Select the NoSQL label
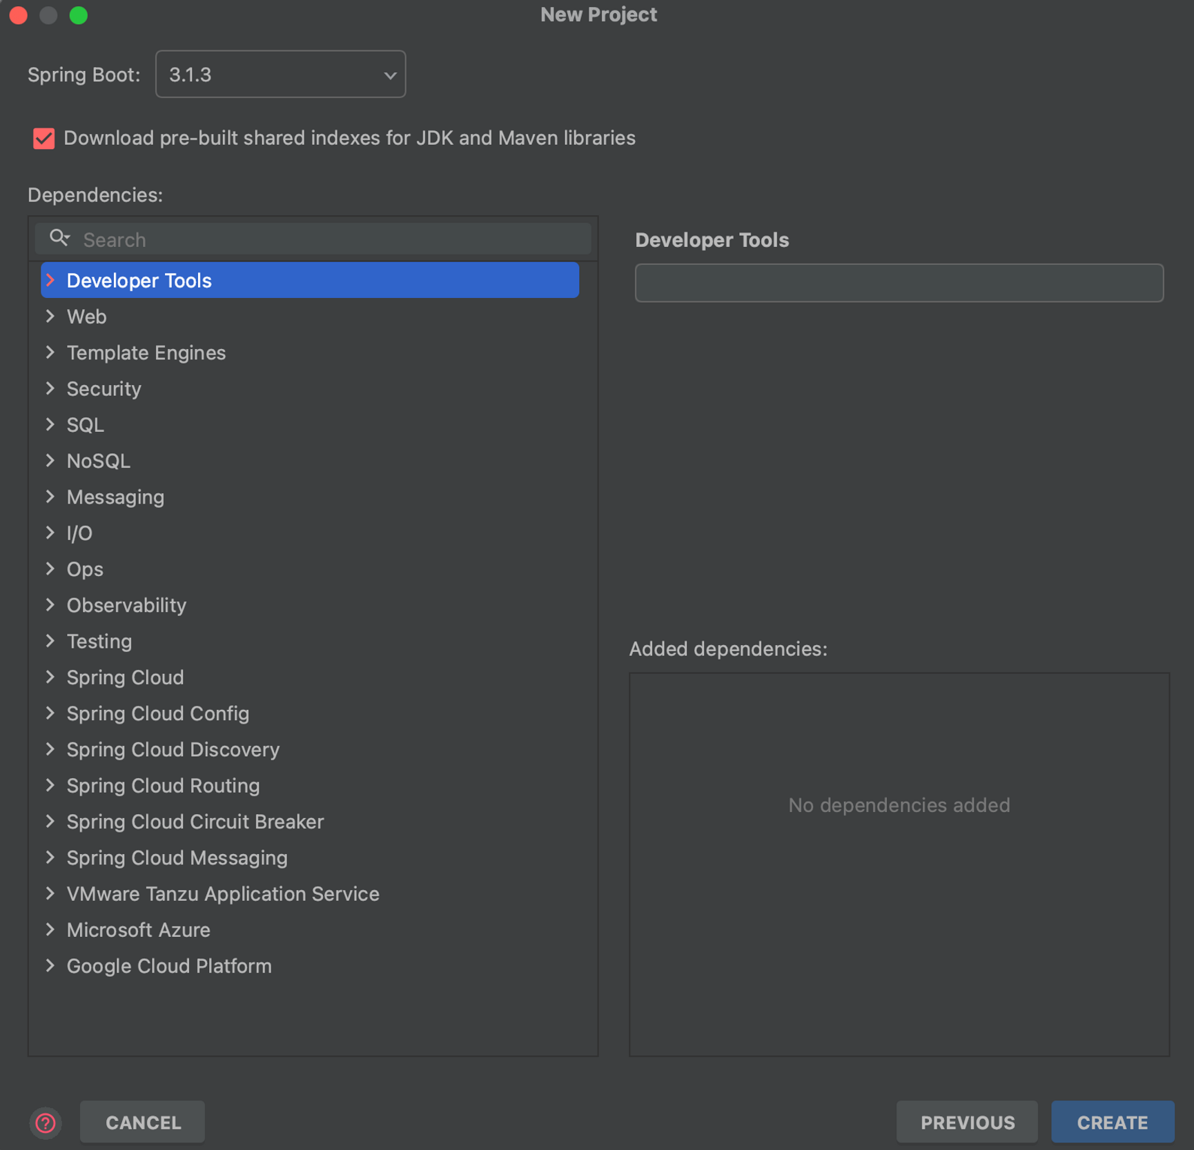Screen dimensions: 1194x1150 tap(98, 461)
